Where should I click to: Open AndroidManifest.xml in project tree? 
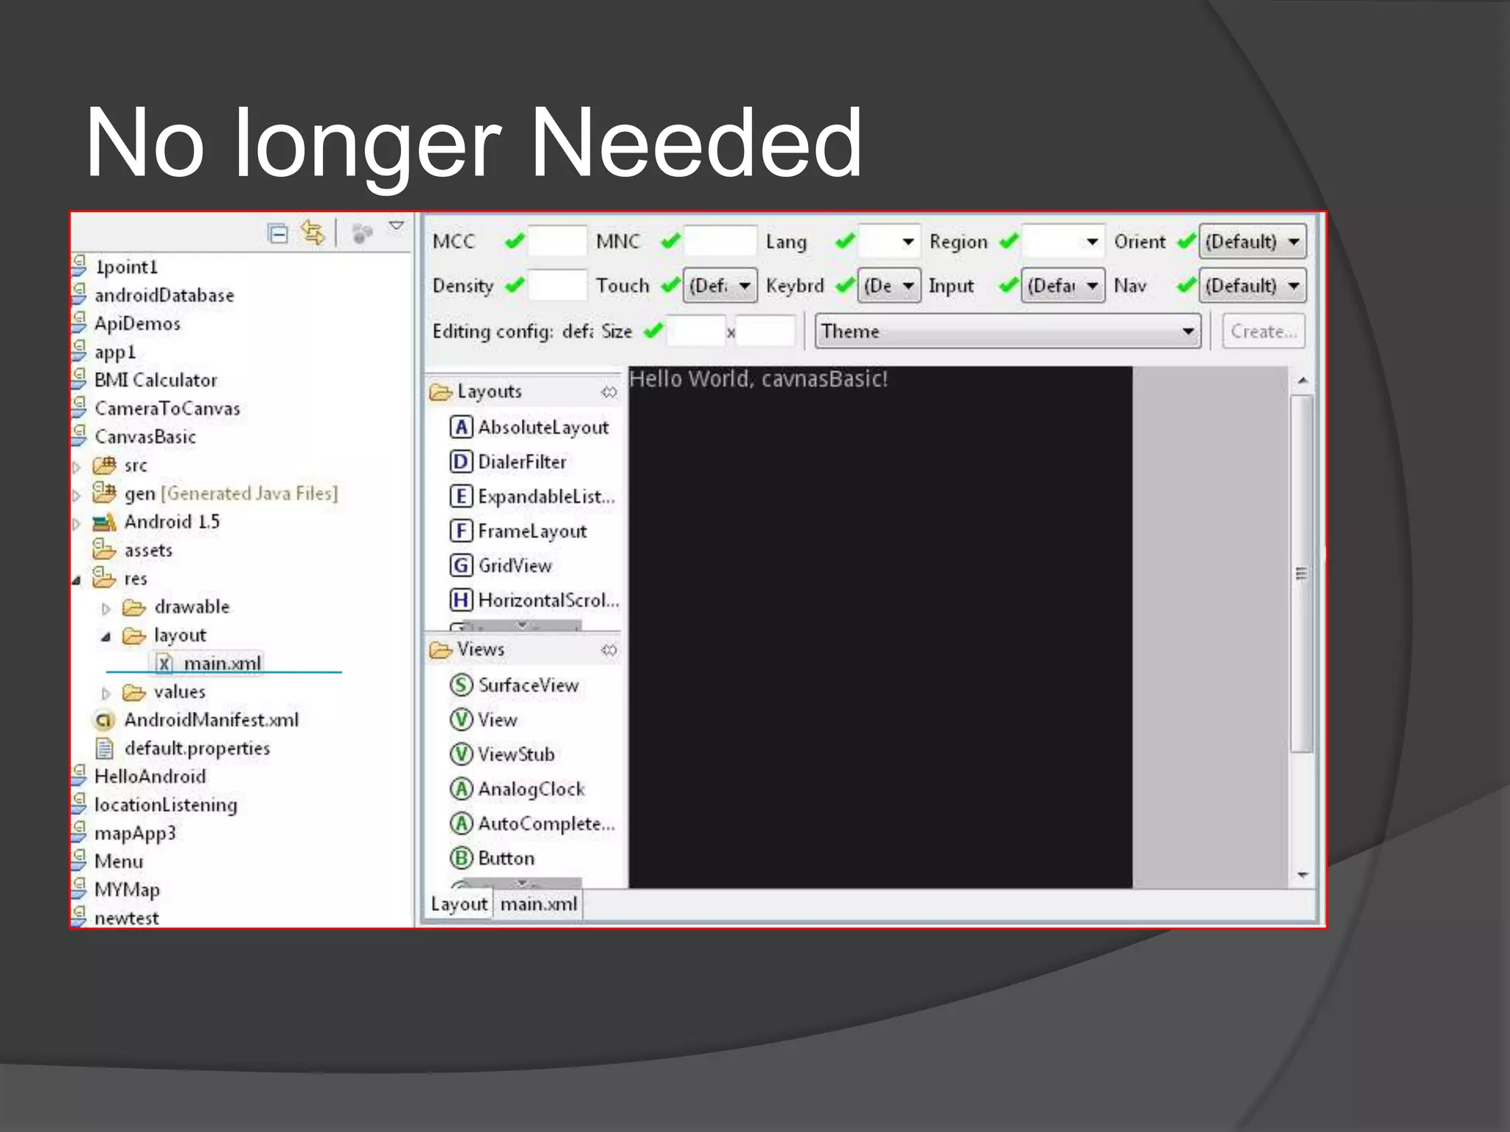210,720
